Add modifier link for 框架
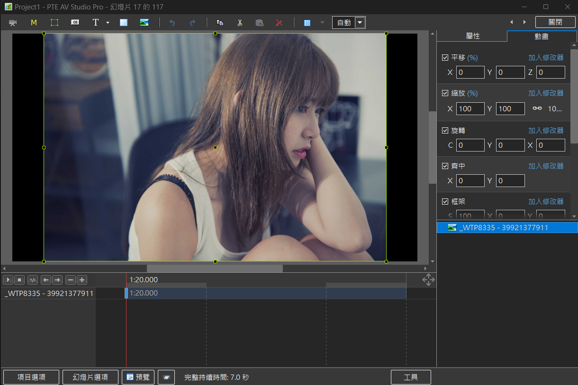578x385 pixels. click(x=546, y=202)
